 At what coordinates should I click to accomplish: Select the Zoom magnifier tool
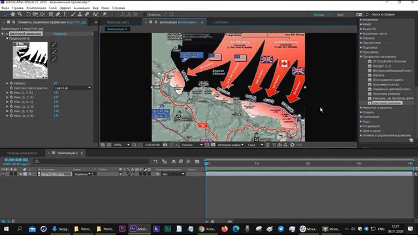click(20, 14)
